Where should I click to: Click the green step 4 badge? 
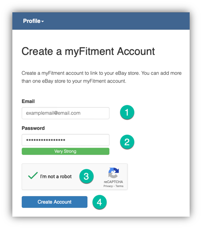pos(99,202)
